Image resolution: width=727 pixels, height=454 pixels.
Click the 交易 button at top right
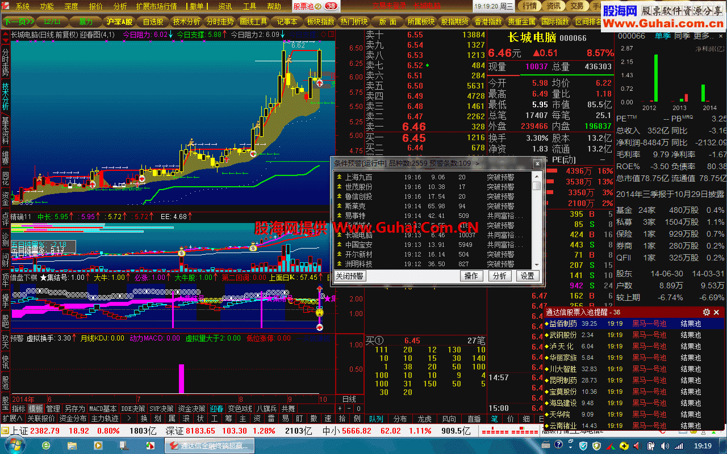(576, 6)
